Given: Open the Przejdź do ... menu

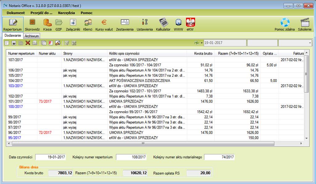Looking at the screenshot, I should click(x=41, y=13).
